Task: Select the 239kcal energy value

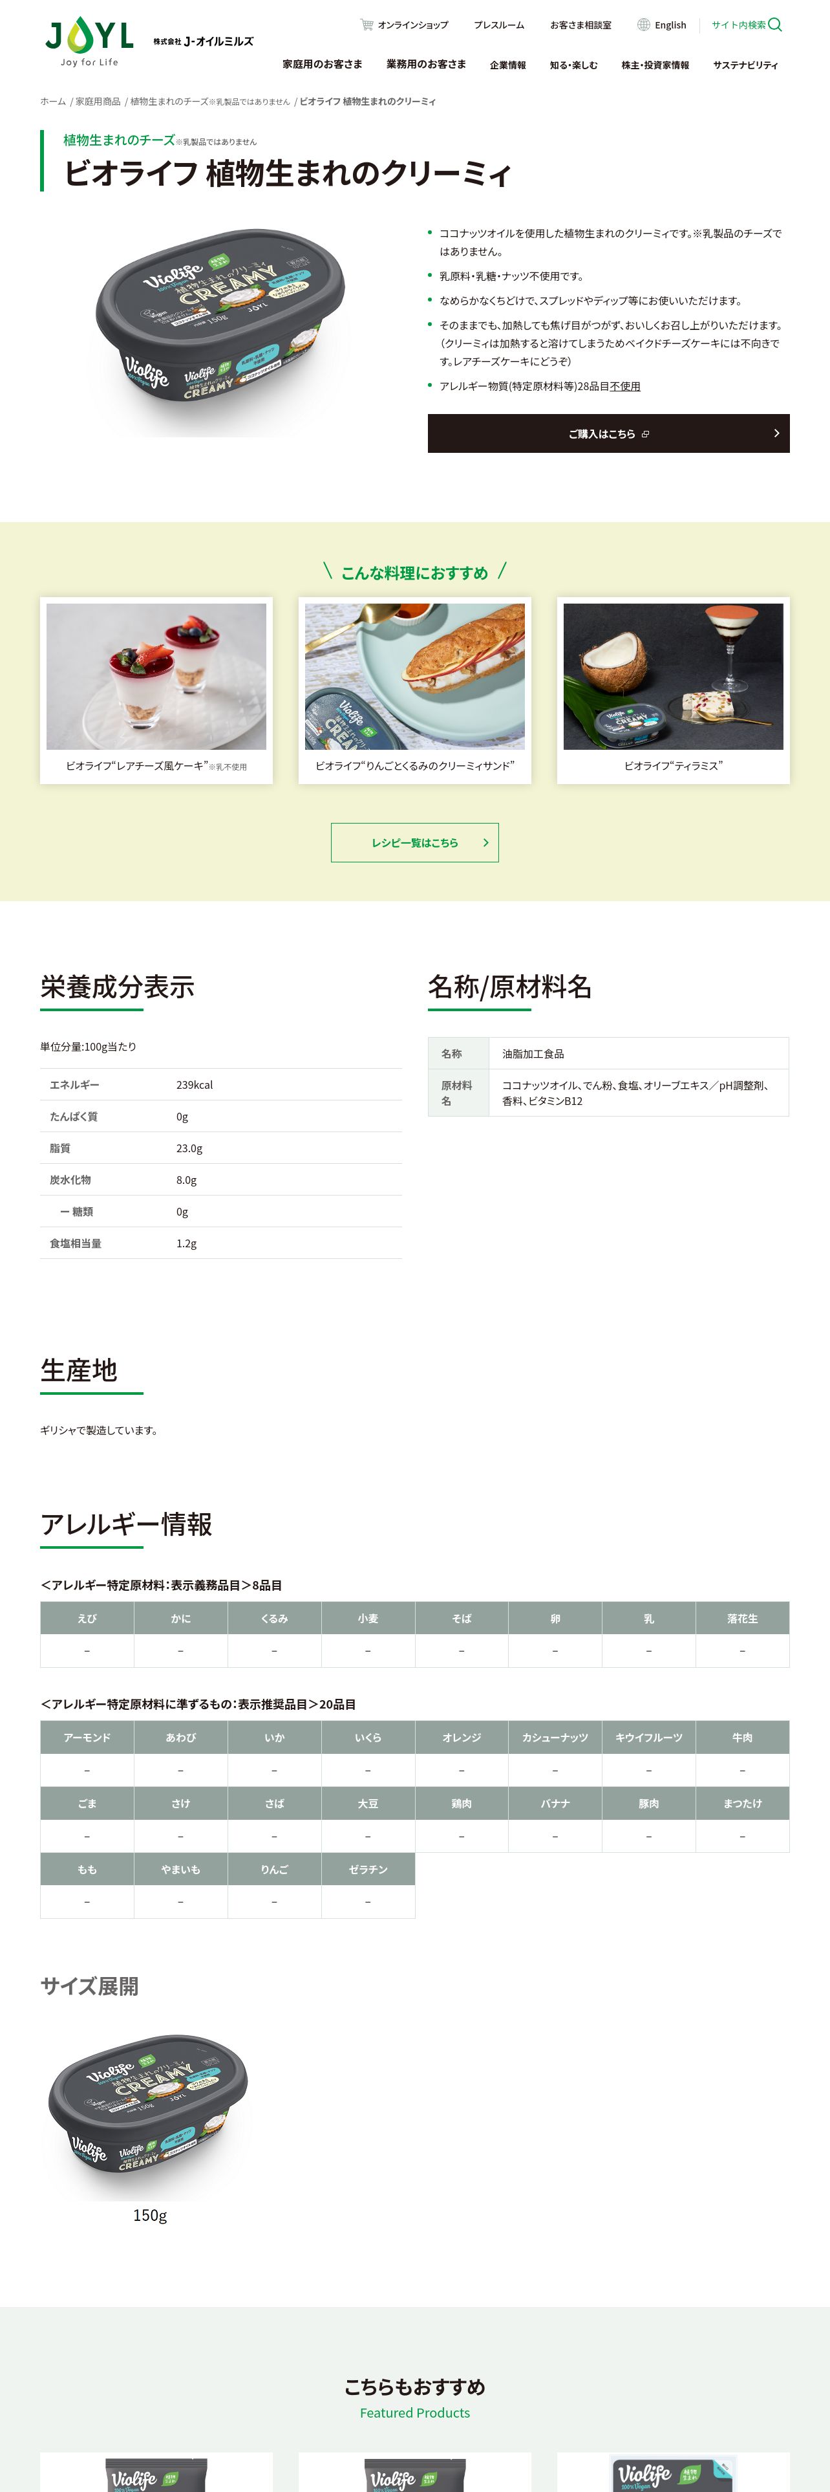Action: point(194,1086)
